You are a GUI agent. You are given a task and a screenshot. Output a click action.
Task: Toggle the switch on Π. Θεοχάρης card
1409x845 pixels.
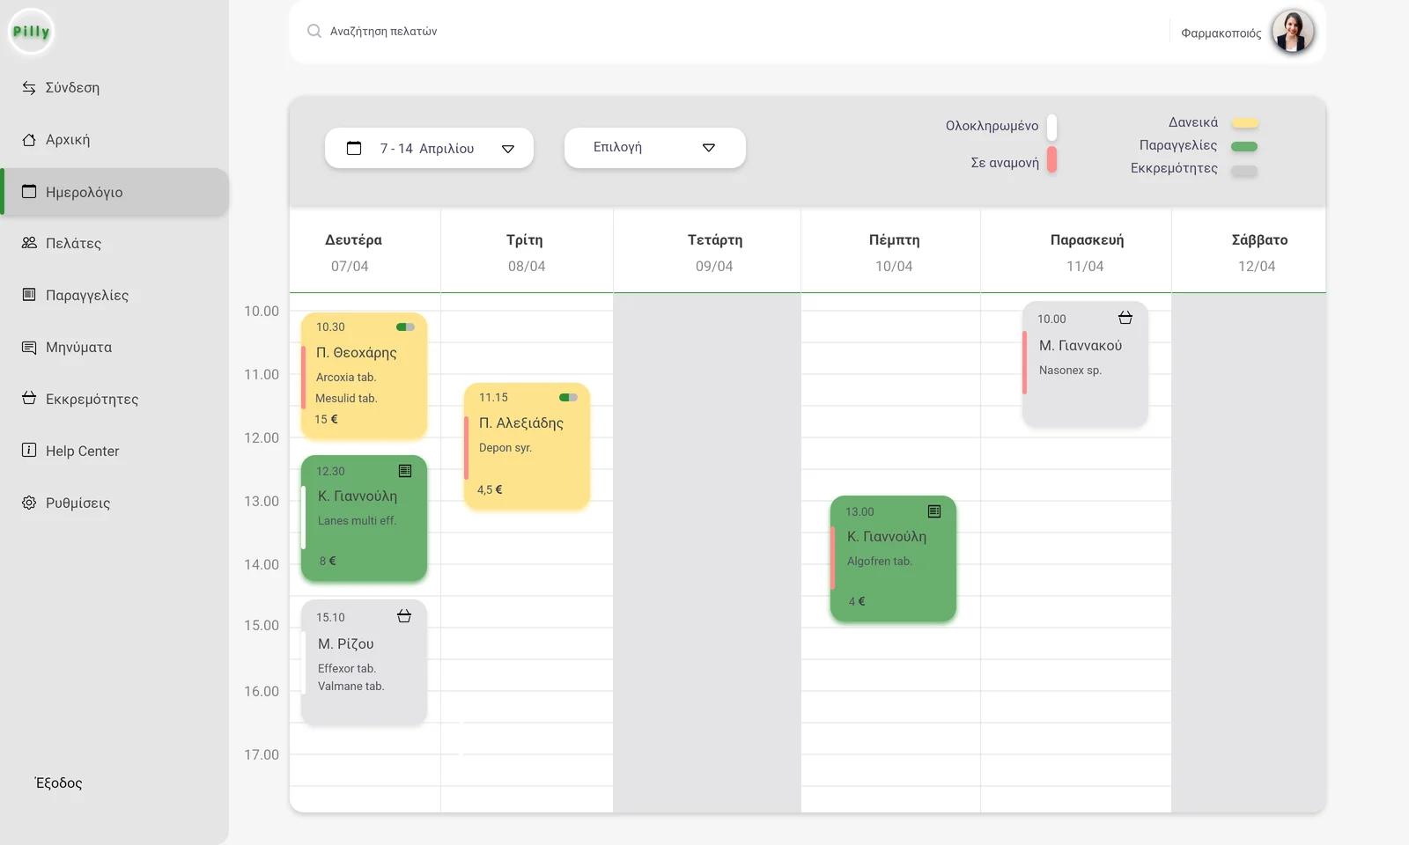tap(405, 327)
